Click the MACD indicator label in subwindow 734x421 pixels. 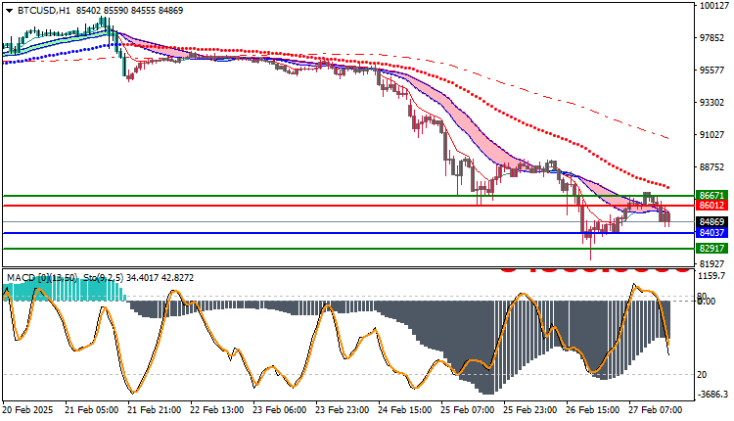click(x=42, y=278)
